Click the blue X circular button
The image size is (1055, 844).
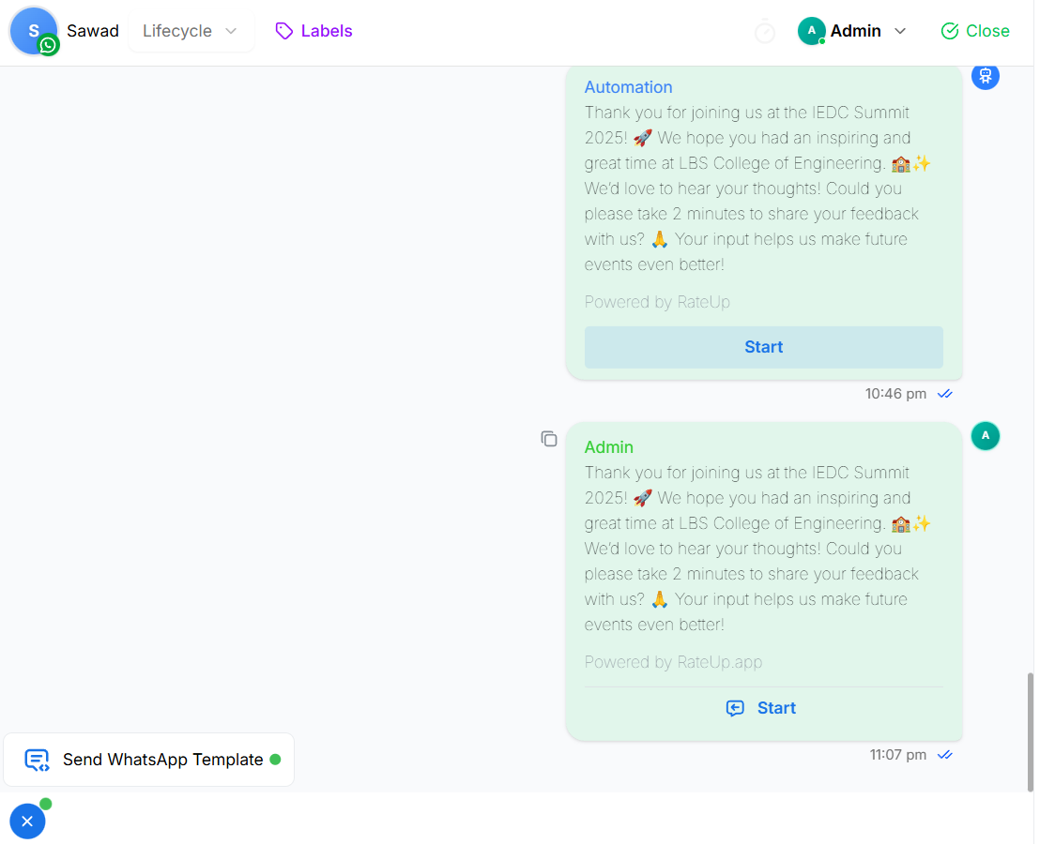click(x=27, y=821)
